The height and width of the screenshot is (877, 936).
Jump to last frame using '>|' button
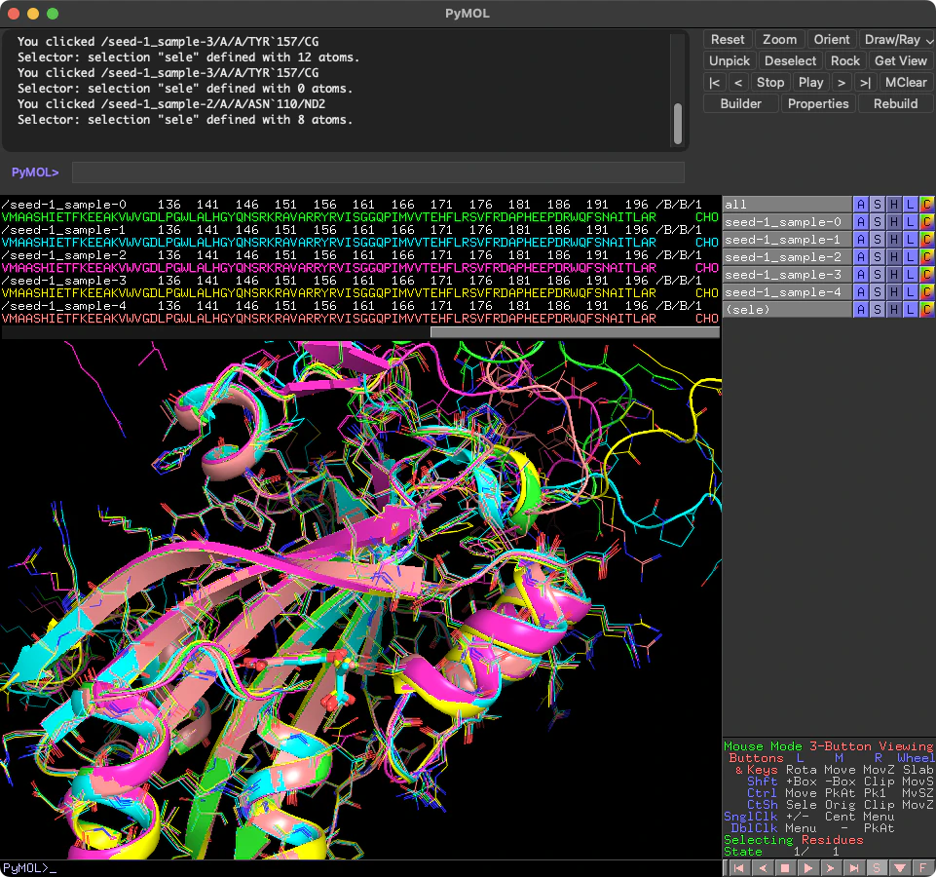(865, 83)
